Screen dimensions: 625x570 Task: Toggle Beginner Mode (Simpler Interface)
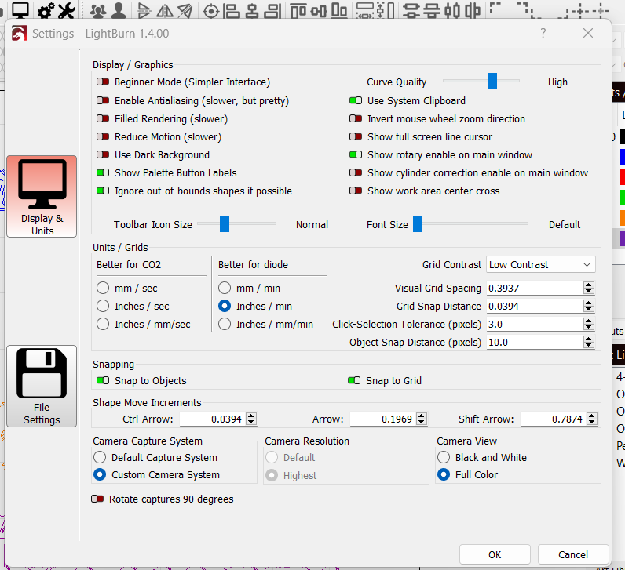pyautogui.click(x=103, y=82)
